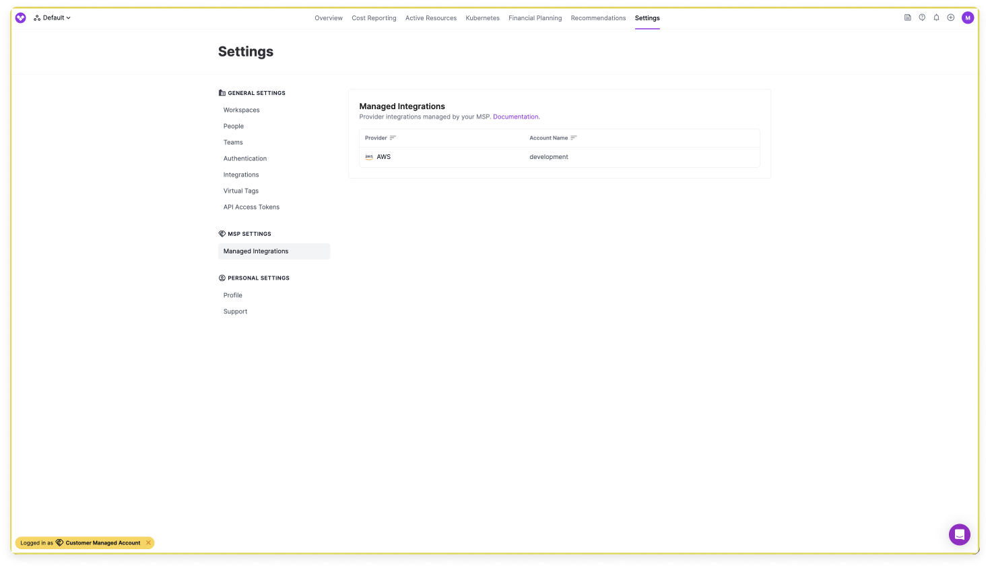Screen dimensions: 990x568
Task: Dismiss the Customer Managed Account banner
Action: (148, 542)
